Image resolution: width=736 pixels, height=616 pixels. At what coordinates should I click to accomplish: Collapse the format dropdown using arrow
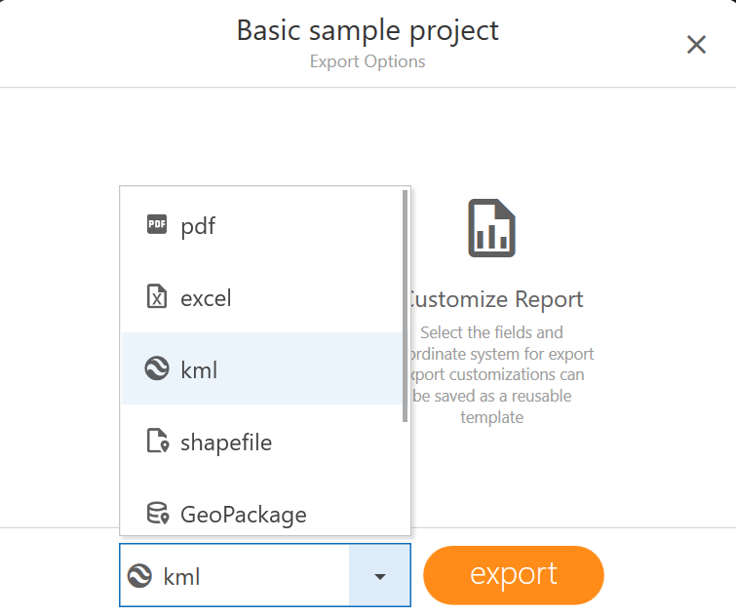coord(379,576)
